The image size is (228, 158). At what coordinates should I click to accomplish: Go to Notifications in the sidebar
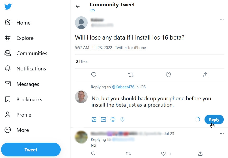click(31, 69)
